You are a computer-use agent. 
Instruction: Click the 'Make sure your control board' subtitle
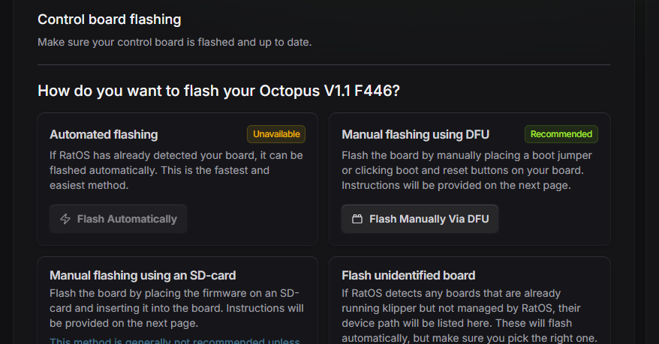pos(174,42)
